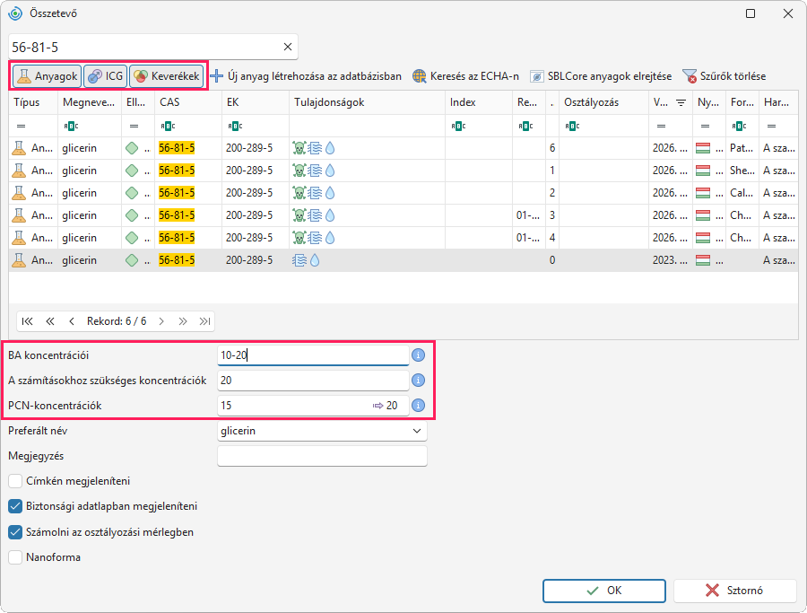Select 200-289-5 in the row numbered 2
807x613 pixels.
coord(249,193)
